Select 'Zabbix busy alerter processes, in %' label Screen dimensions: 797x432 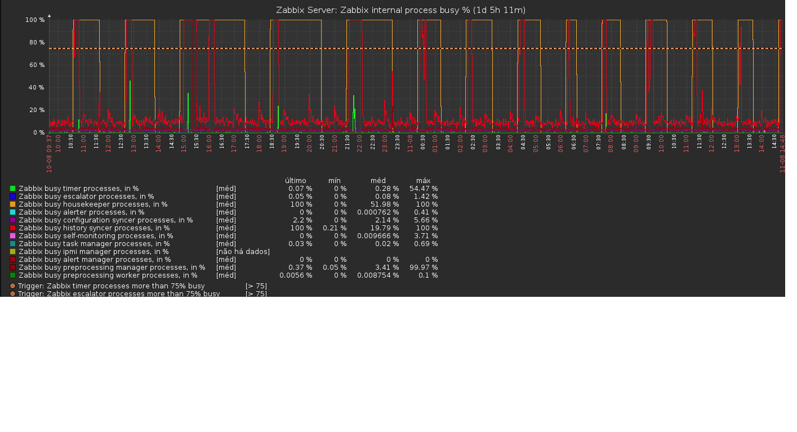point(82,212)
